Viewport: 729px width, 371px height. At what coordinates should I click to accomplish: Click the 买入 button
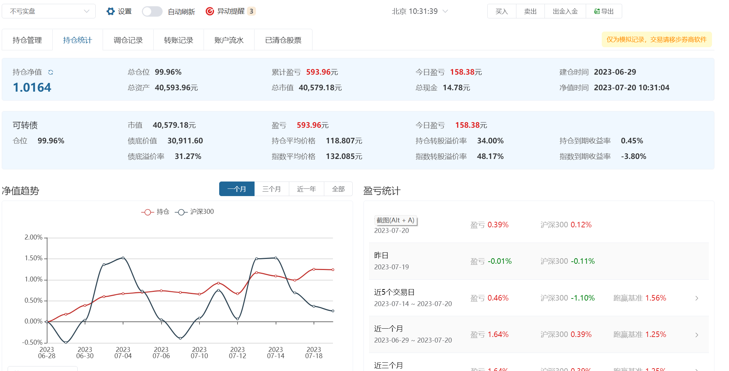(501, 11)
